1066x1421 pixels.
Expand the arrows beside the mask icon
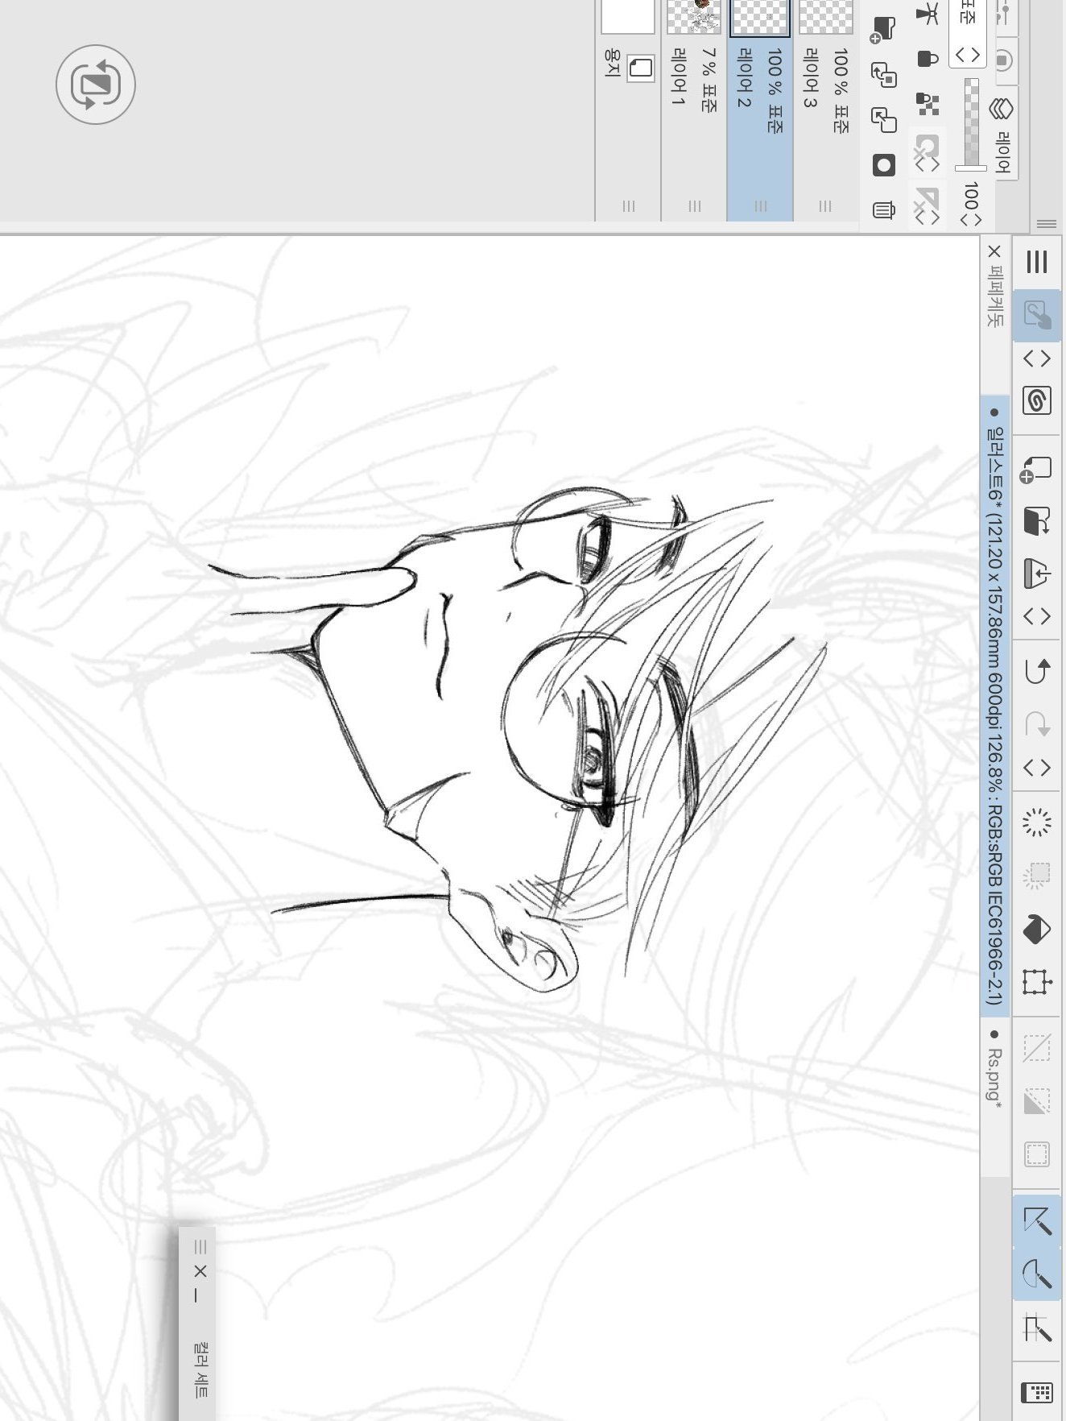(x=928, y=164)
